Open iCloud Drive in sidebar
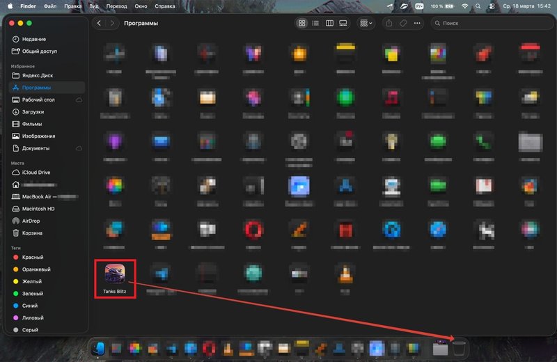 click(x=36, y=172)
